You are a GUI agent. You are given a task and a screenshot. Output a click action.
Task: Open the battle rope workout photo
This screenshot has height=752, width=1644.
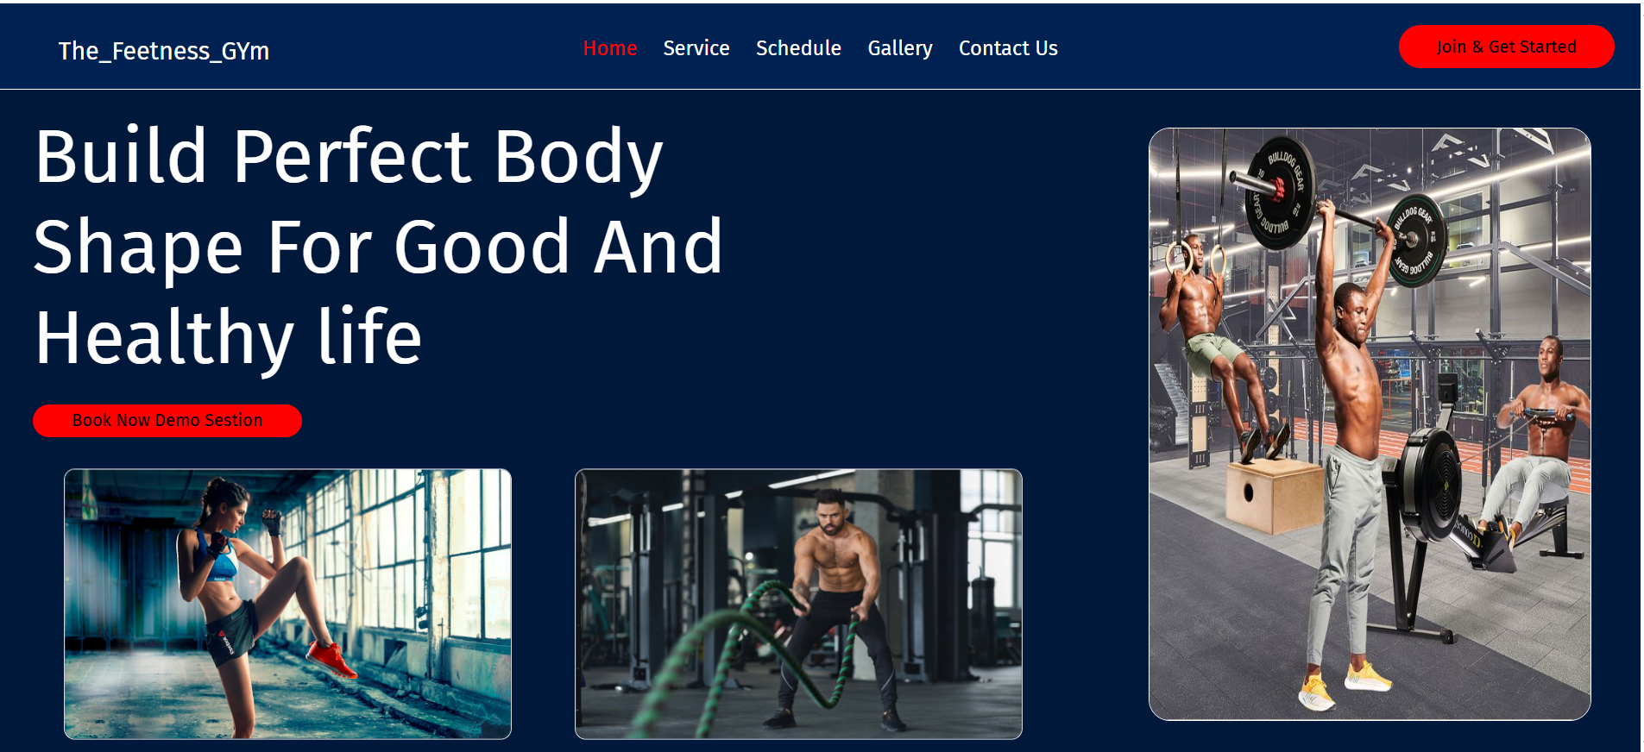point(798,604)
